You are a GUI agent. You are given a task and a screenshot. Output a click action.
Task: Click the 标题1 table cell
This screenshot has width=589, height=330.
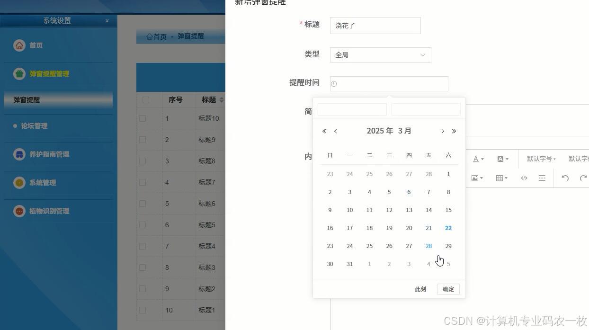coord(207,310)
